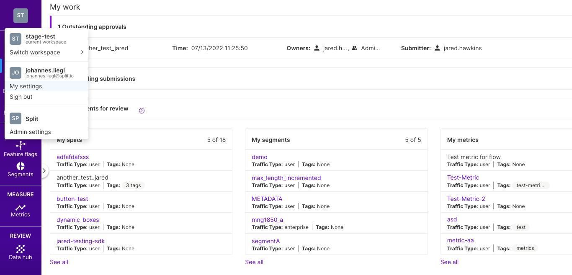This screenshot has height=275, width=572.
Task: Click the ST stage-test avatar in menu
Action: point(15,39)
